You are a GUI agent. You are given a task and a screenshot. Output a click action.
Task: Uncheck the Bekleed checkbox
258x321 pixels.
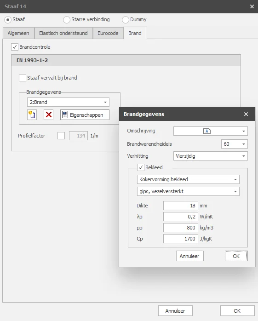140,167
